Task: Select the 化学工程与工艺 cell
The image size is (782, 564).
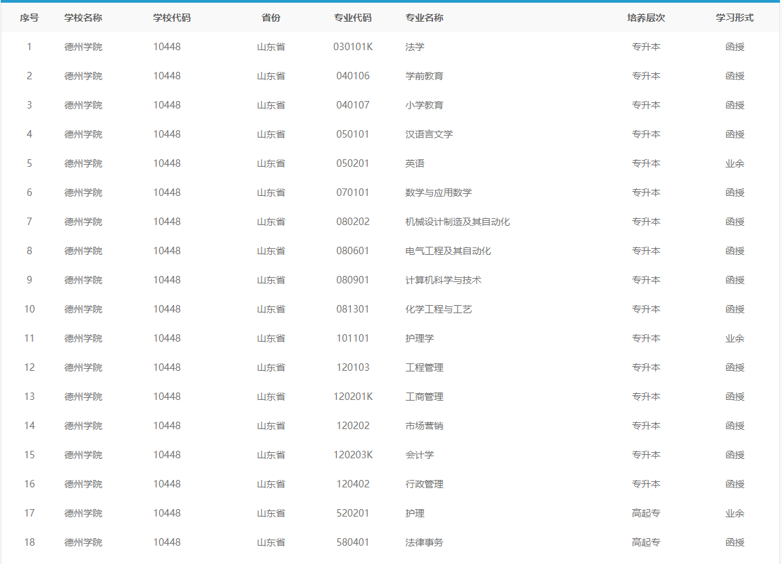Action: pos(438,309)
